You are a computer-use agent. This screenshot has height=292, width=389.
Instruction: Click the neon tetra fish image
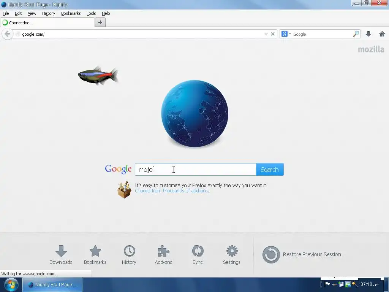click(x=98, y=76)
